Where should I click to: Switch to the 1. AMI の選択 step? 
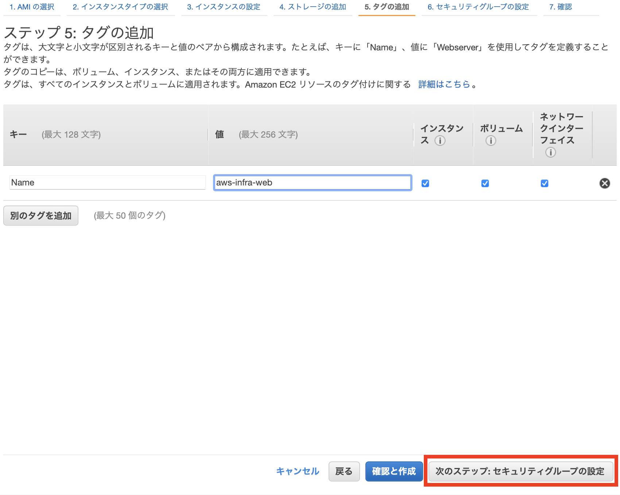coord(31,6)
